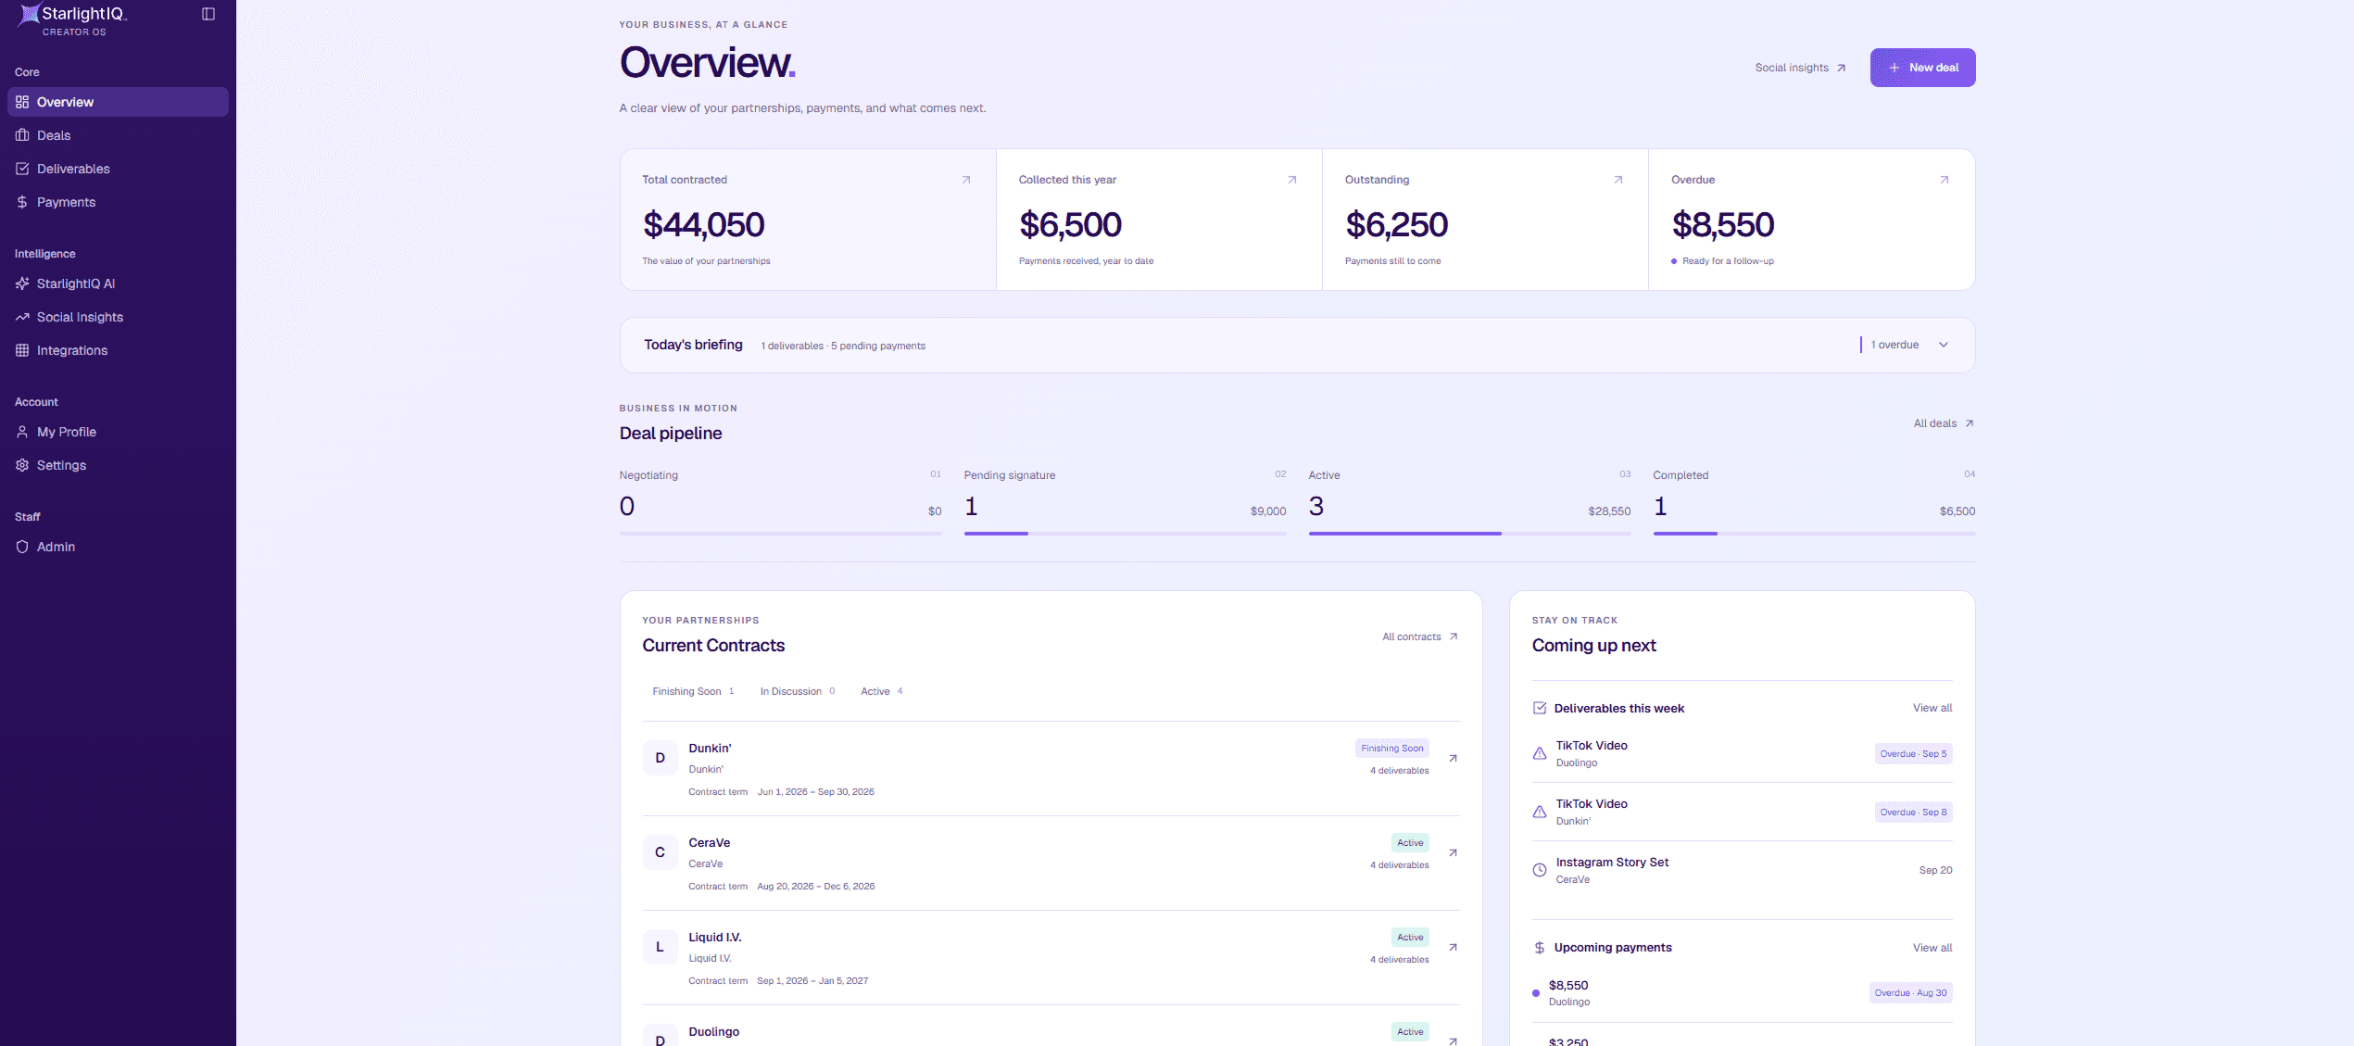
Task: Click the StarlightIQ AI sparkle icon
Action: [22, 284]
